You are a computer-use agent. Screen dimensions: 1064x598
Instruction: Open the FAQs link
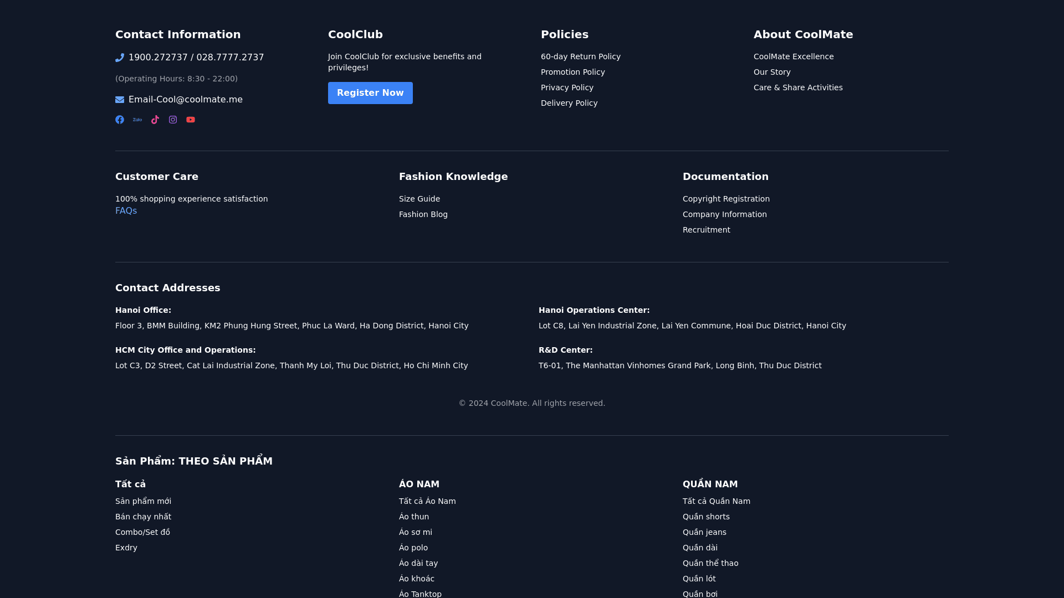(x=126, y=211)
